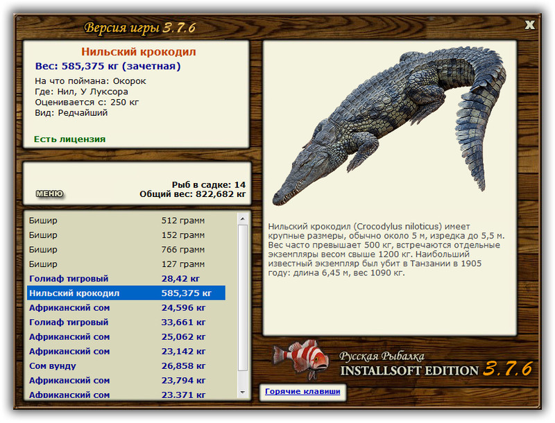Select the Африканский сом 23,142 кг row

(126, 351)
